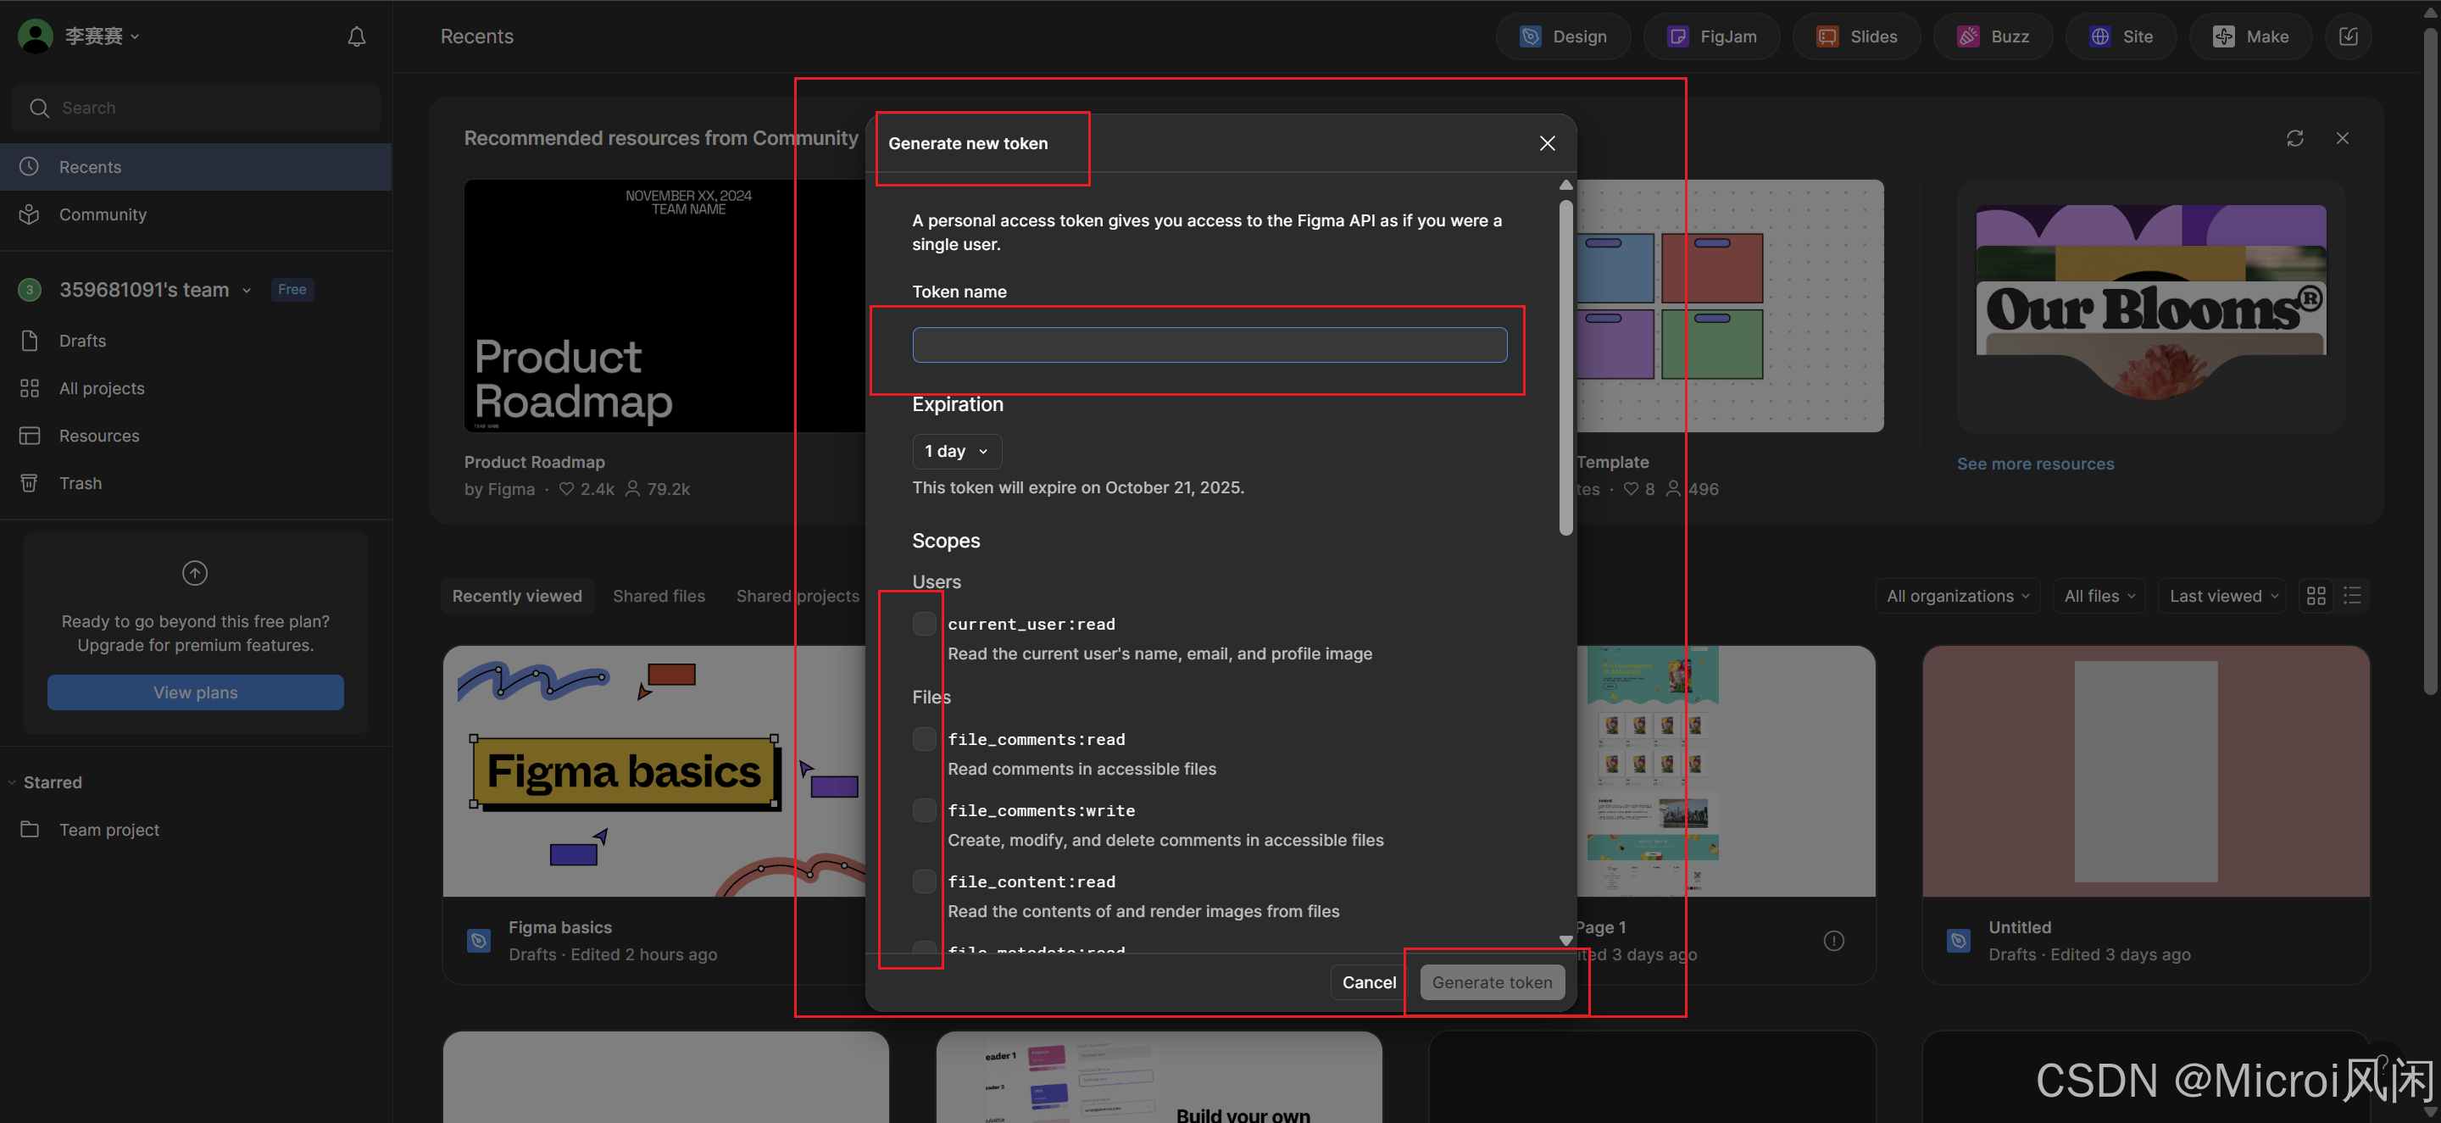Switch to the Shared files tab
The width and height of the screenshot is (2441, 1123).
[659, 595]
